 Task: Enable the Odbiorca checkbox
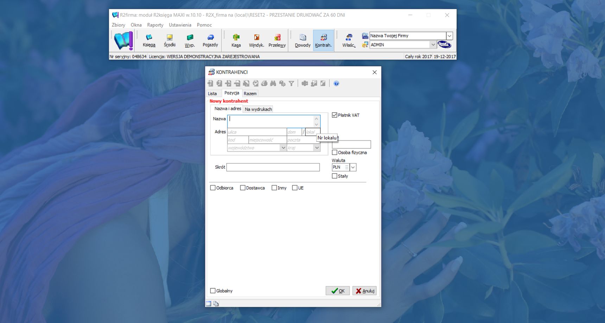pyautogui.click(x=213, y=188)
